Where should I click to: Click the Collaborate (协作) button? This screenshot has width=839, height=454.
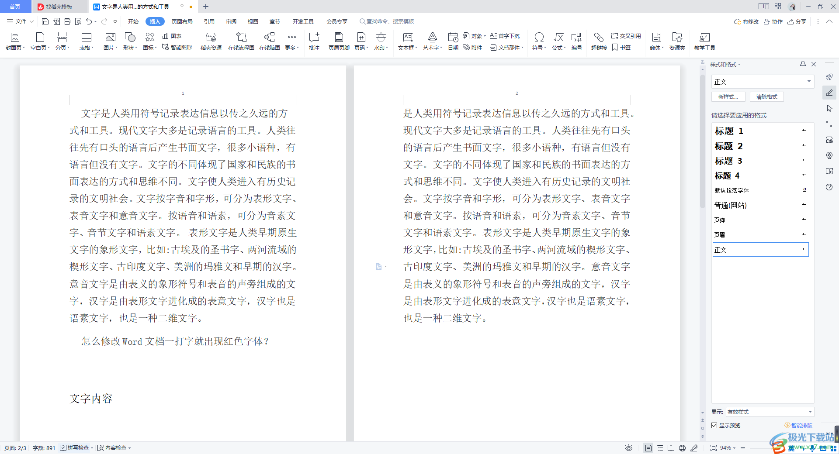[x=773, y=21]
